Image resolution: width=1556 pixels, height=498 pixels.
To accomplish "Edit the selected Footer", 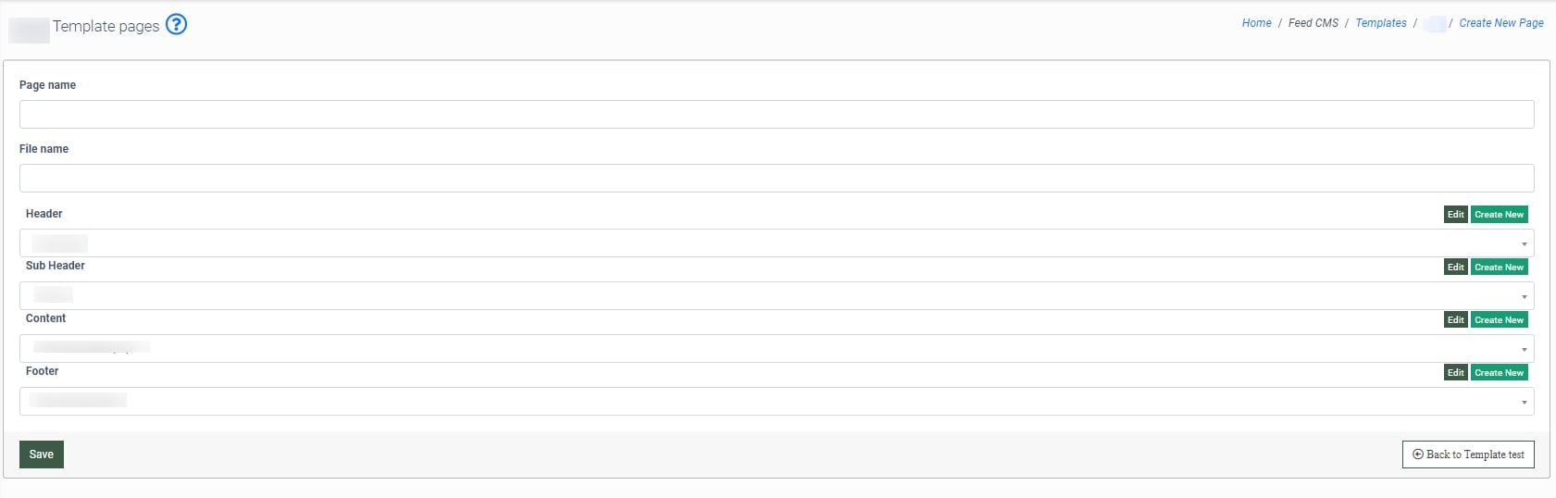I will point(1455,373).
